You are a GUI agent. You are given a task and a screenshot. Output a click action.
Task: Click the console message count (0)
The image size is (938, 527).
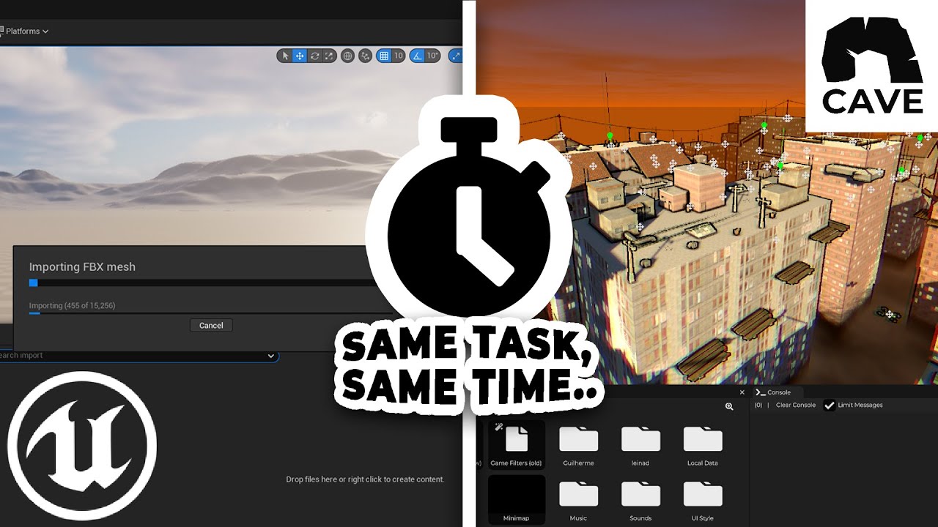point(758,405)
